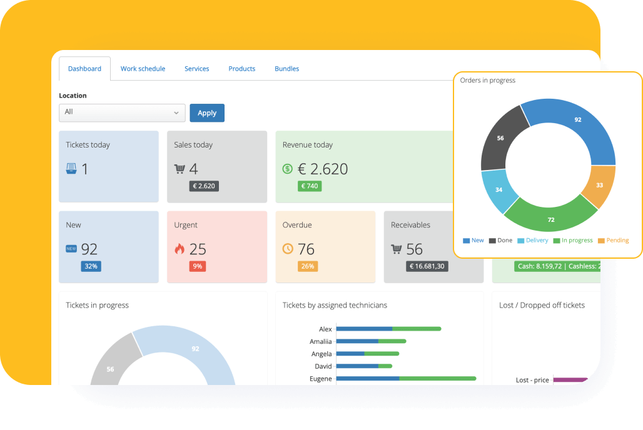Click the flame icon in the Urgent card
Screen dimensions: 643x430
coord(180,248)
